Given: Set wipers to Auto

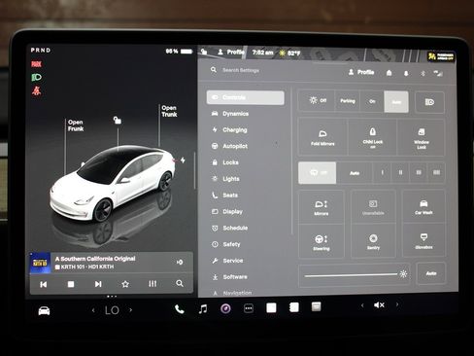Looking at the screenshot, I should click(355, 173).
